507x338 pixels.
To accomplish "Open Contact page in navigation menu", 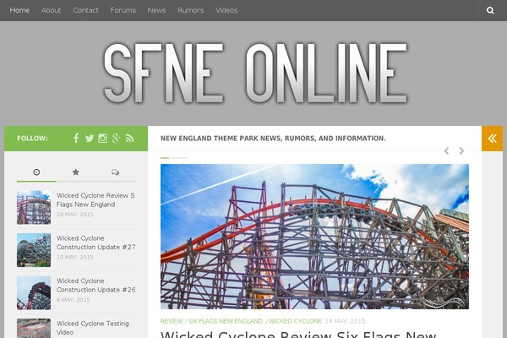I will pos(85,10).
